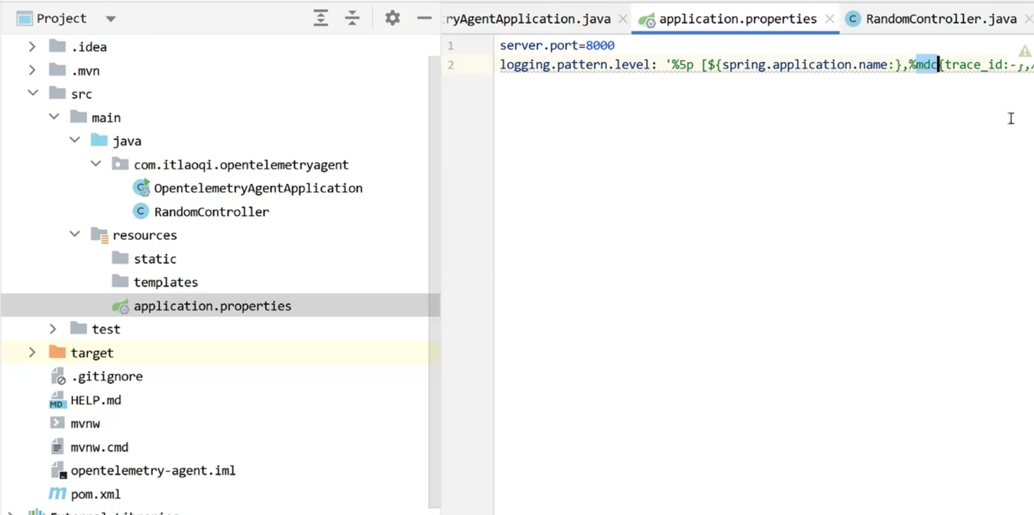Select the templates folder
Screen dimensions: 1034x515
click(166, 282)
